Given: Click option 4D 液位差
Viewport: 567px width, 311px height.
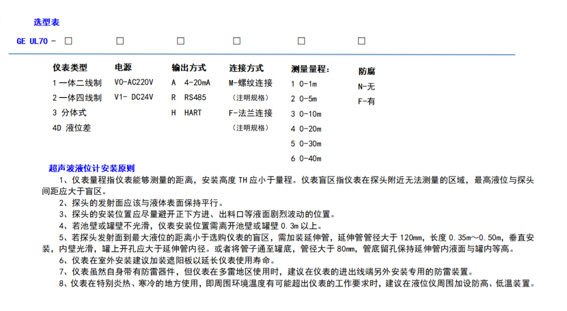Looking at the screenshot, I should tap(71, 128).
